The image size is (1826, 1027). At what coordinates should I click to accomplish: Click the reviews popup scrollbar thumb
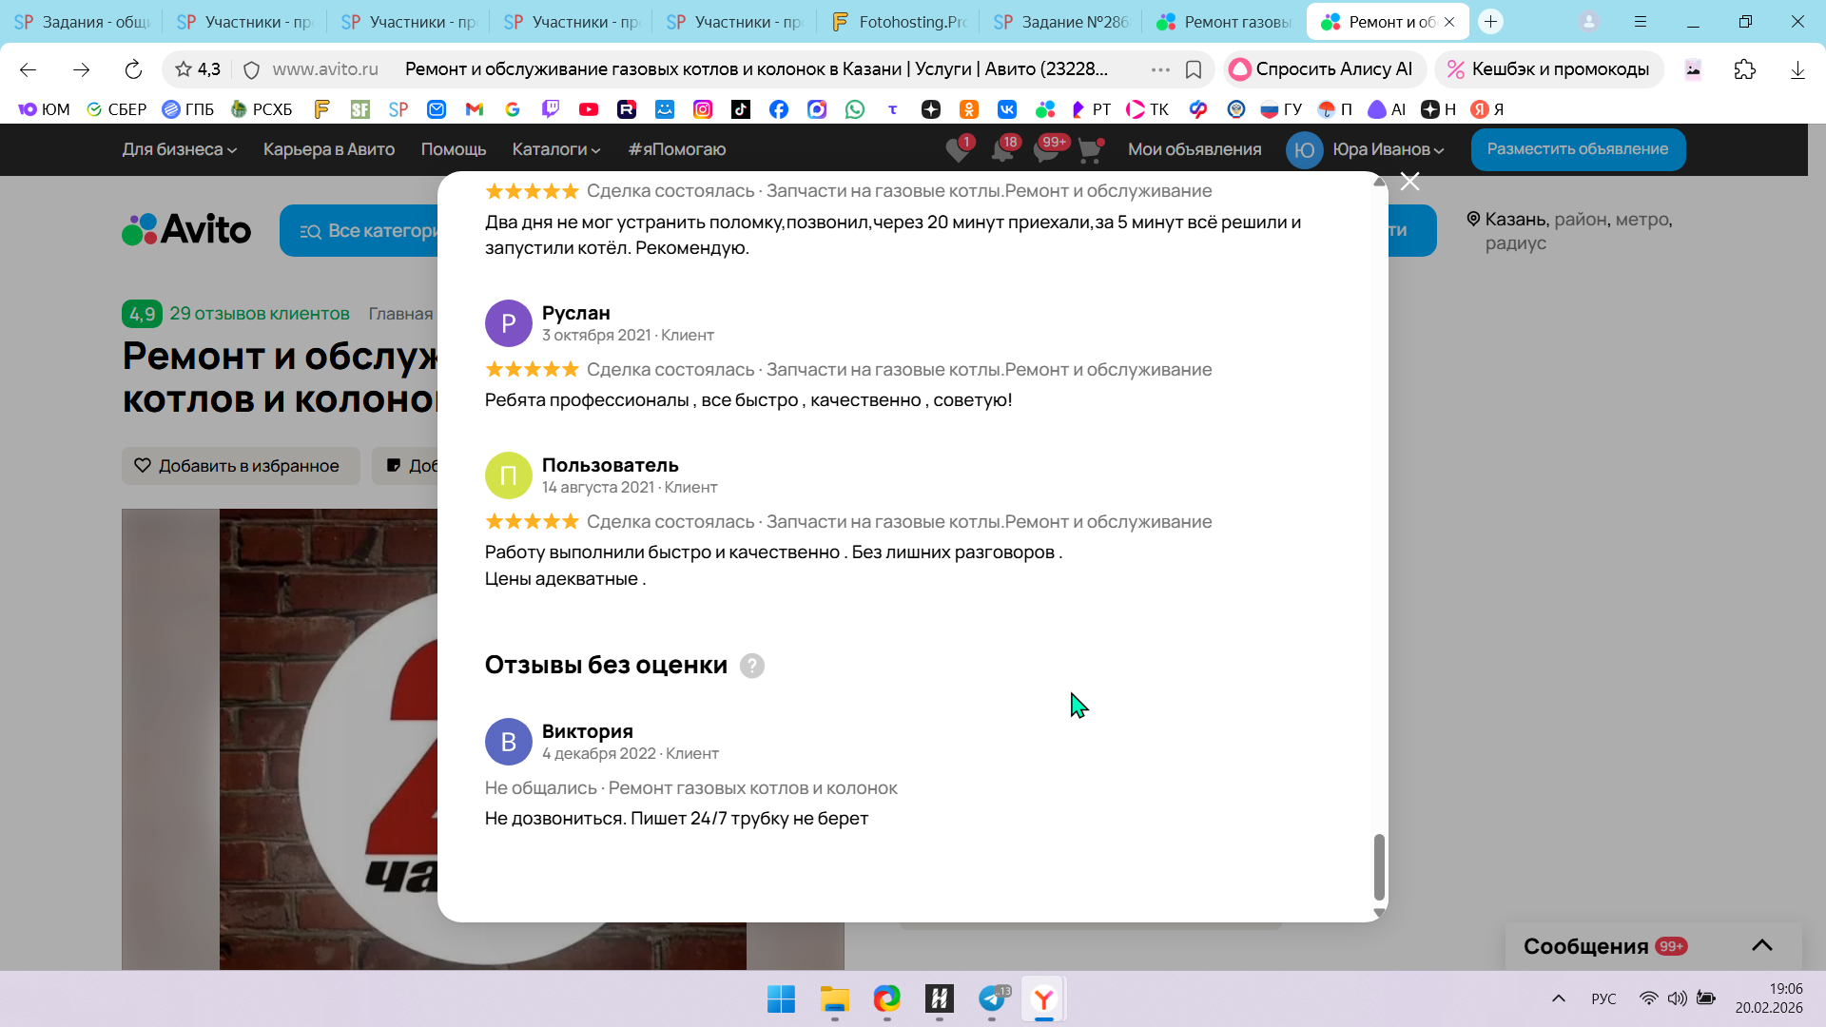1379,866
